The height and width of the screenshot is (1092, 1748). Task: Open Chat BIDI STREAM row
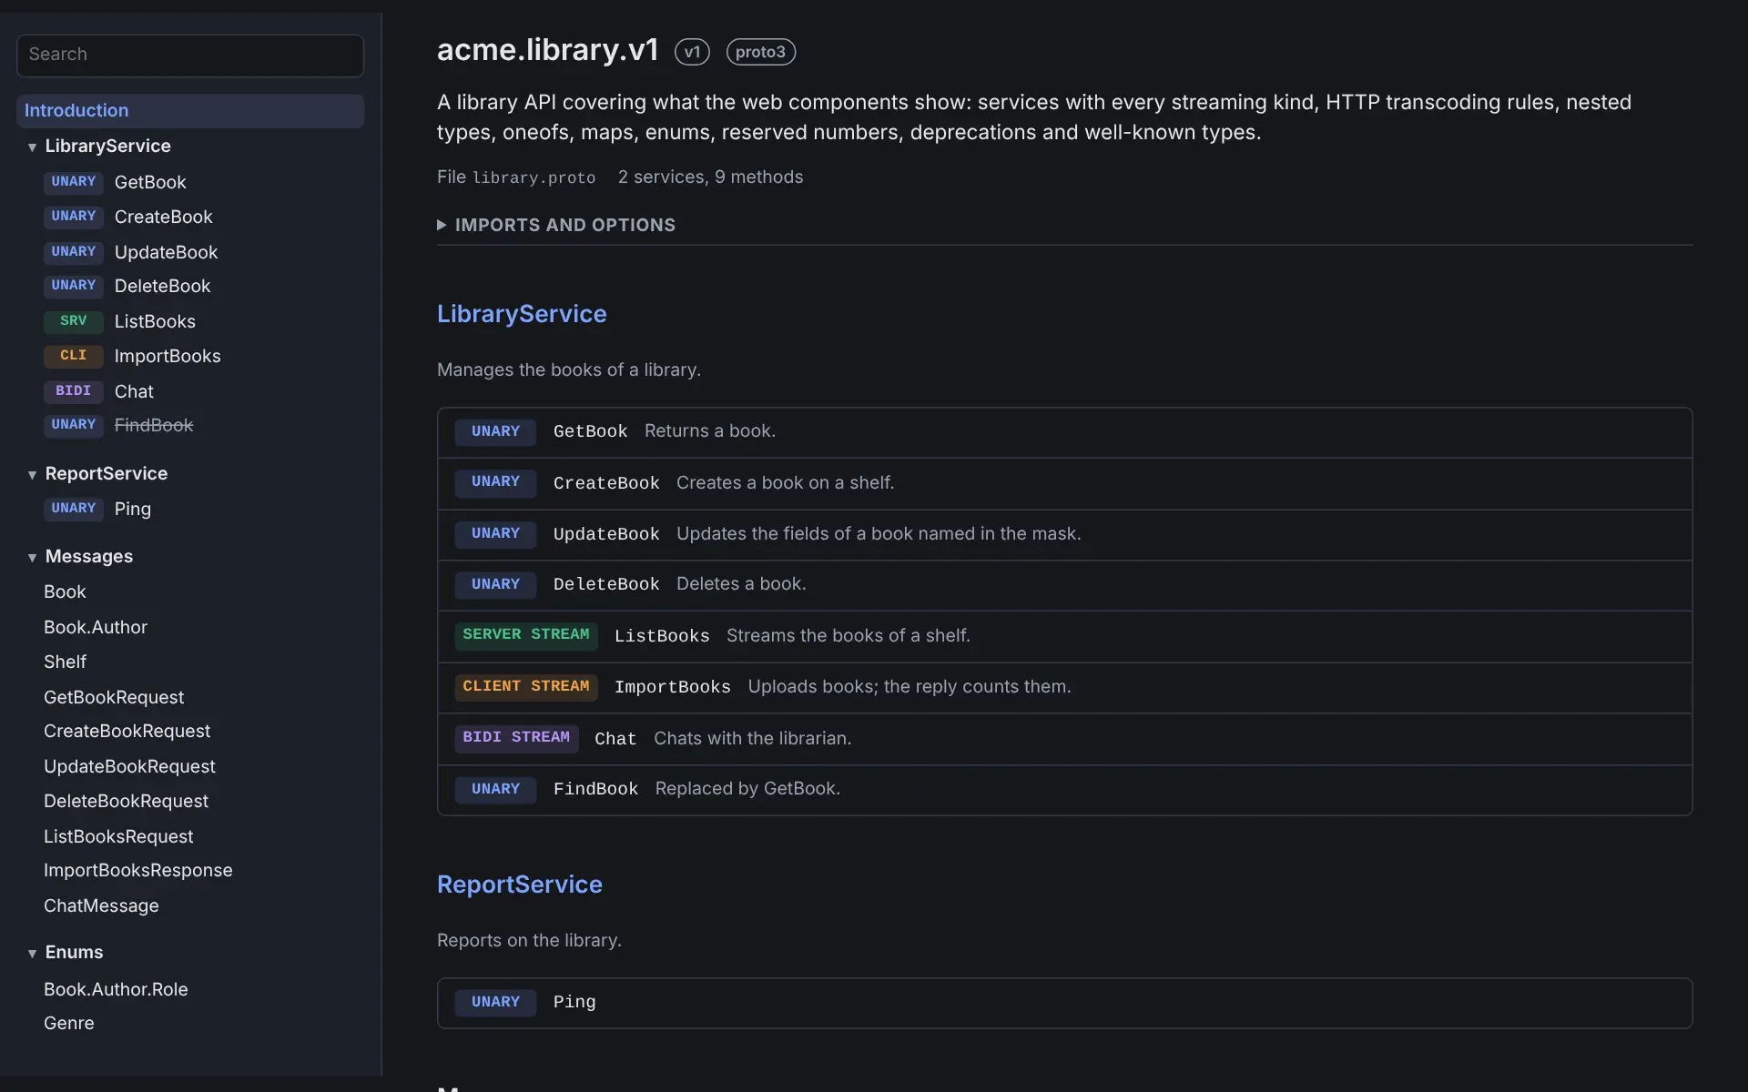(x=1064, y=739)
